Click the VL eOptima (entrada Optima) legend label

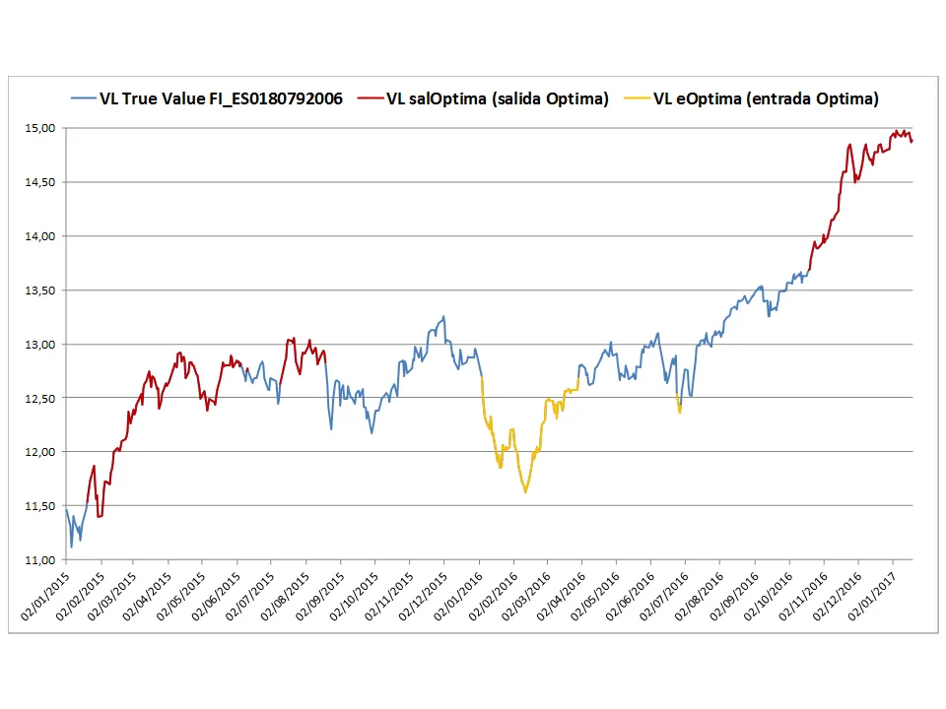point(766,98)
